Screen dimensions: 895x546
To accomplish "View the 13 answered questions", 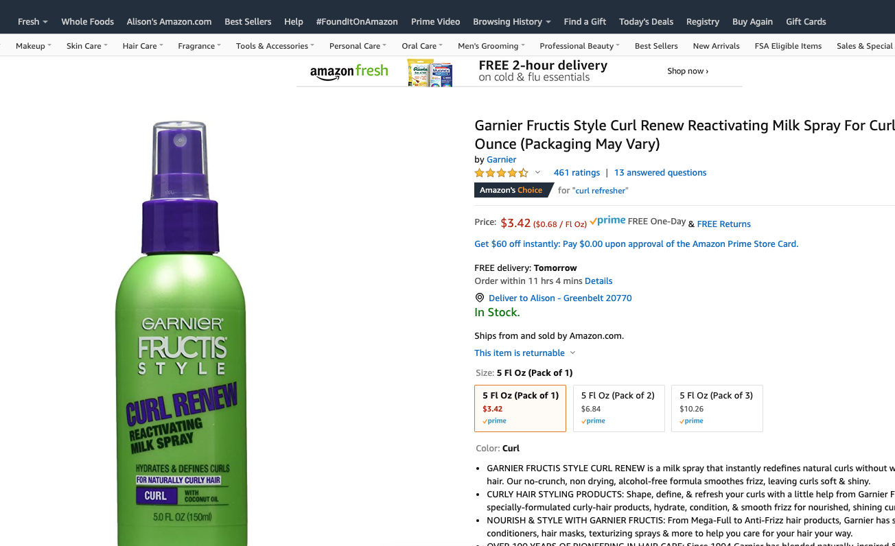I will pyautogui.click(x=660, y=173).
